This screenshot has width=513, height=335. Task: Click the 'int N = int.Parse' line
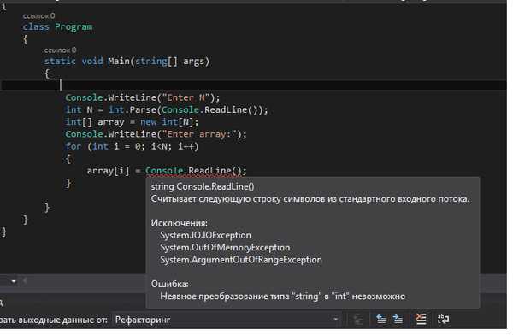(167, 110)
